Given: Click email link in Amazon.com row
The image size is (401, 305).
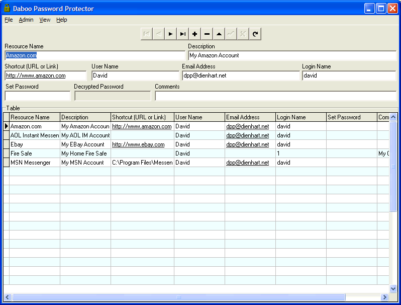Looking at the screenshot, I should click(x=247, y=126).
